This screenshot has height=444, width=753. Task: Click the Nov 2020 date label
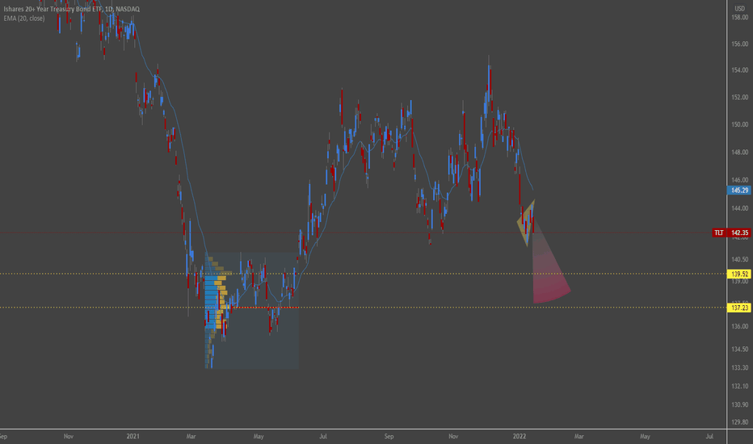tap(68, 436)
